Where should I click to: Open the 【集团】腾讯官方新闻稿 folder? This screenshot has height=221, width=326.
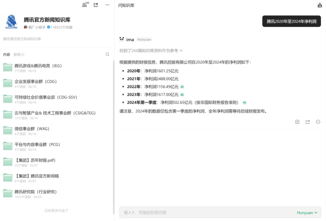coord(56,178)
